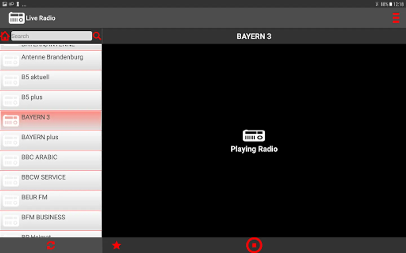The image size is (406, 253).
Task: Click the Live Radio app logo
Action: pyautogui.click(x=17, y=18)
